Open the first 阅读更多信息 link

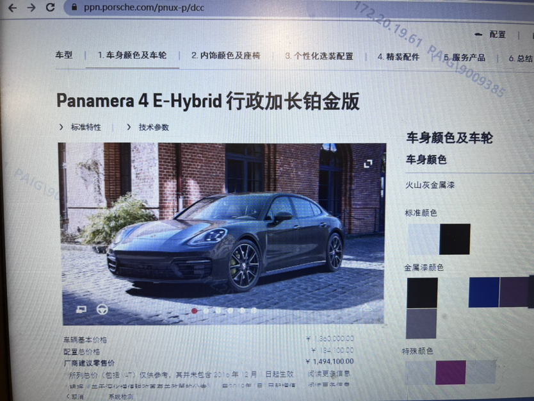(x=328, y=373)
